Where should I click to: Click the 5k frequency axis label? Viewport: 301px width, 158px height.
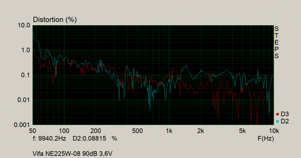242,131
